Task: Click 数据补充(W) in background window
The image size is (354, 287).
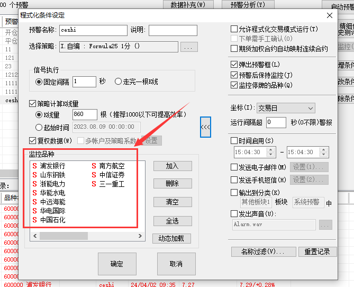Action: [188, 5]
